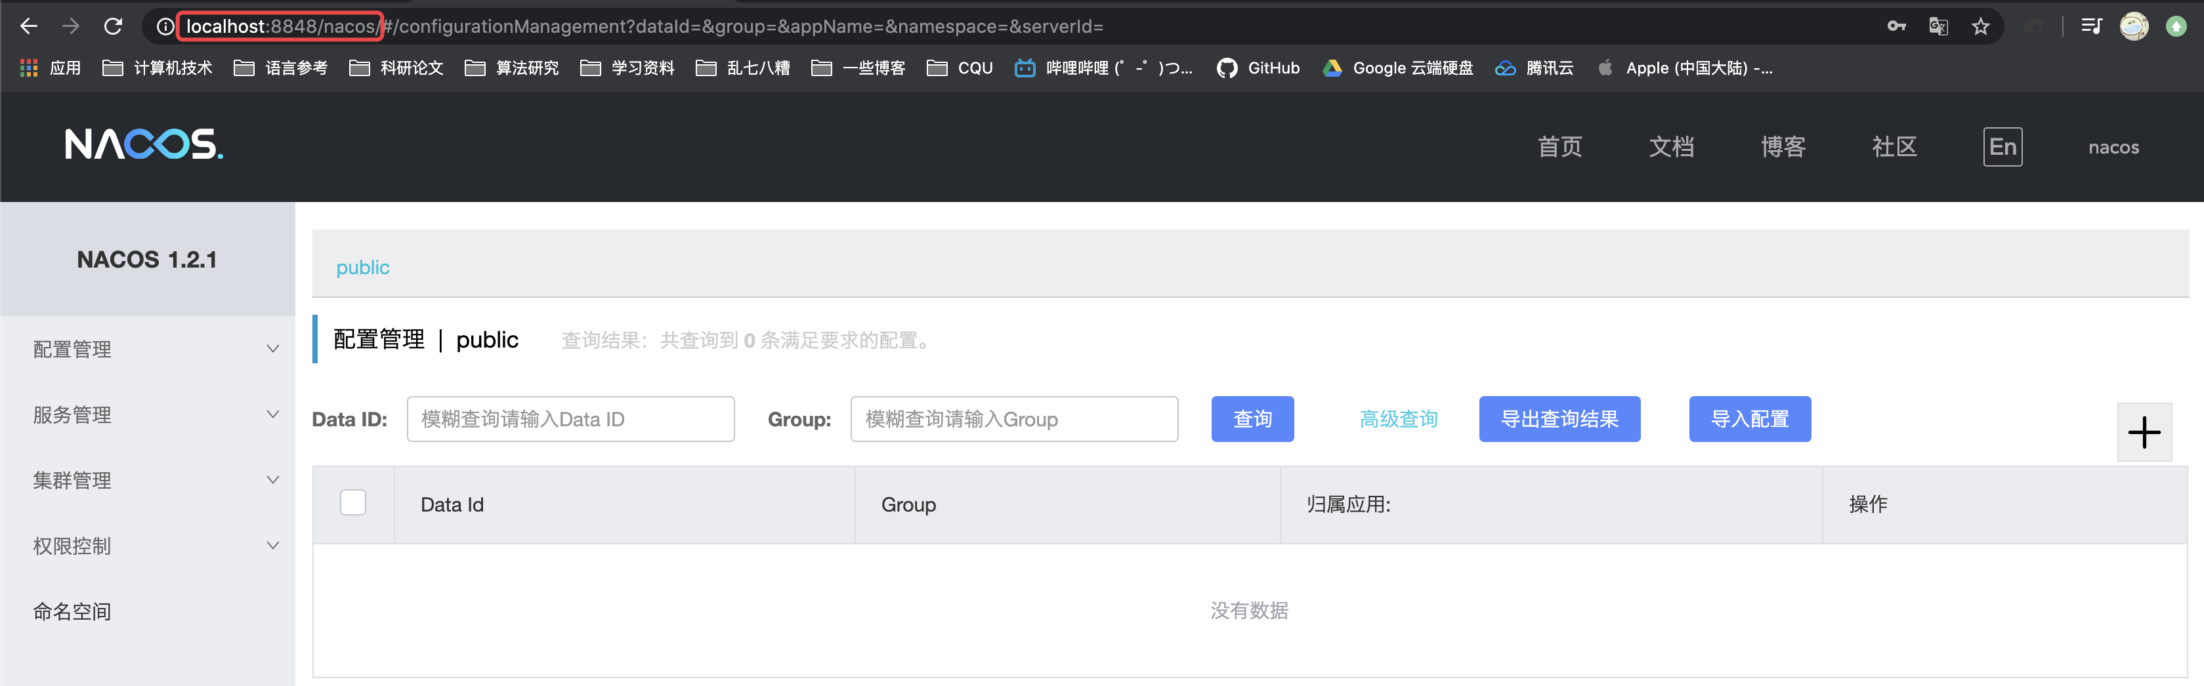Open 高级查询 advanced search
This screenshot has width=2204, height=686.
coord(1397,419)
